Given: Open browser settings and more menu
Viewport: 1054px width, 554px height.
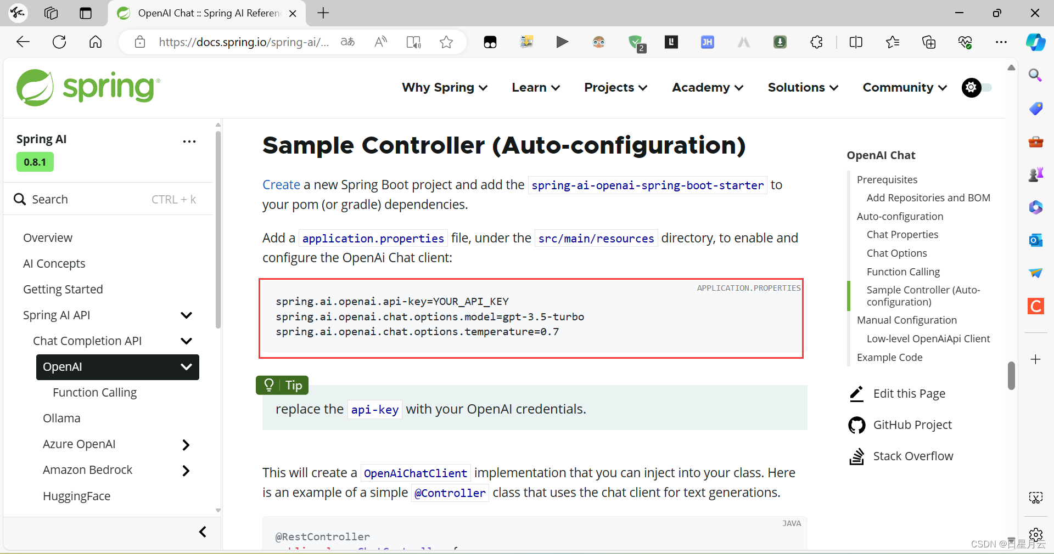Looking at the screenshot, I should [x=1001, y=42].
